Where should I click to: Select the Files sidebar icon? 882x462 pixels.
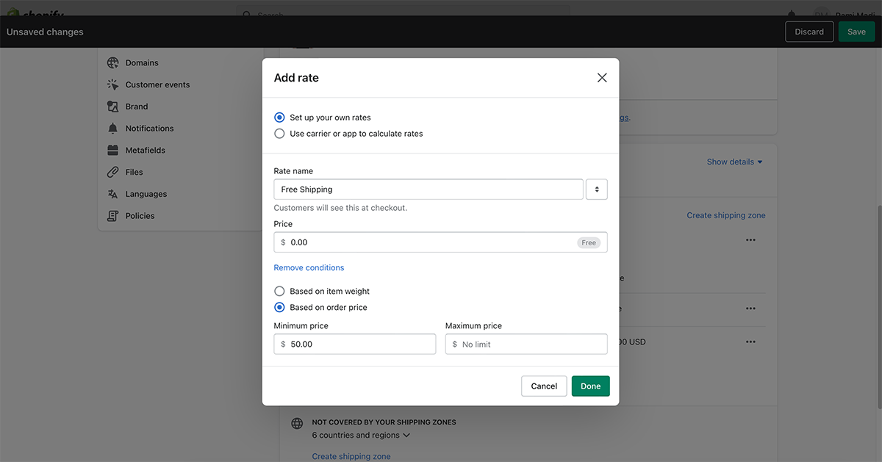point(113,172)
